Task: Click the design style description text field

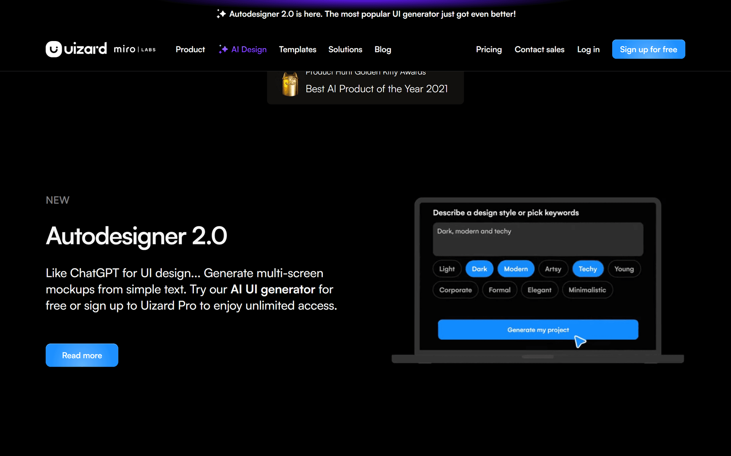Action: tap(538, 239)
